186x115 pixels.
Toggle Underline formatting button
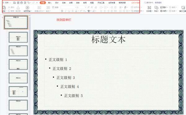[x=69, y=11]
